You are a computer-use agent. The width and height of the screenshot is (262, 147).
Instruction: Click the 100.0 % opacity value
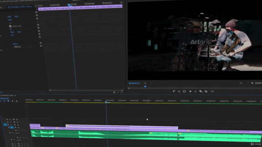click(15, 44)
